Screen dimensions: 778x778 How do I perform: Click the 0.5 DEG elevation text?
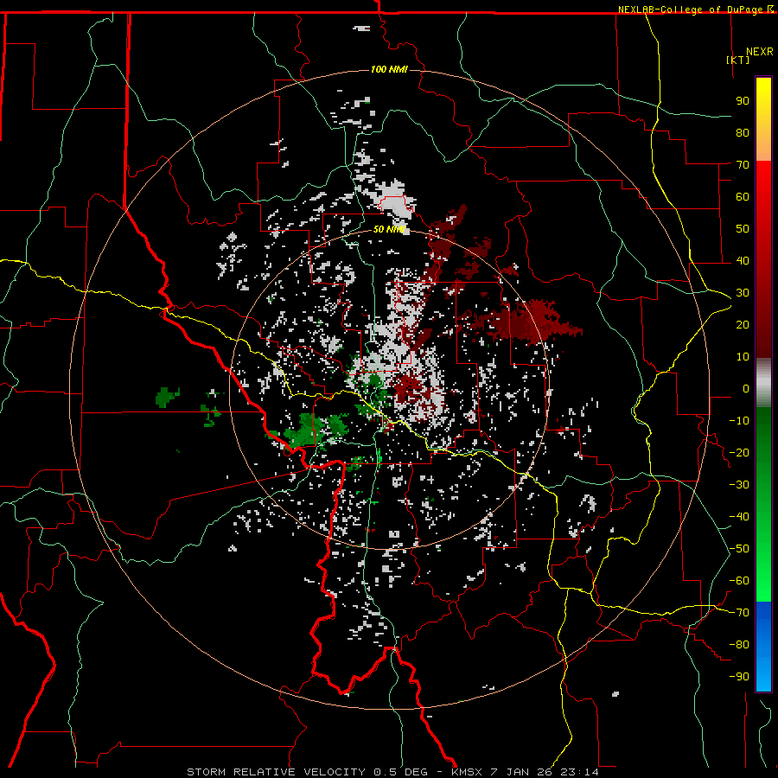point(400,772)
